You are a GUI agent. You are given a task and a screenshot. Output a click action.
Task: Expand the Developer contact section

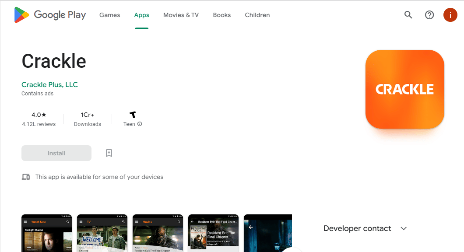pos(365,228)
